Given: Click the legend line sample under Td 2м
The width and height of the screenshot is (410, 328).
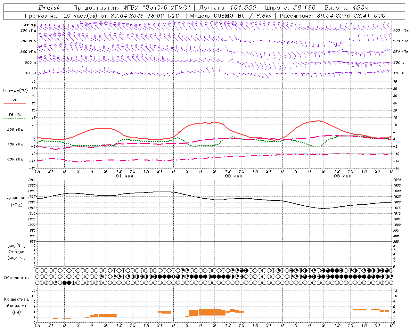Looking at the screenshot, I should 14,119.
